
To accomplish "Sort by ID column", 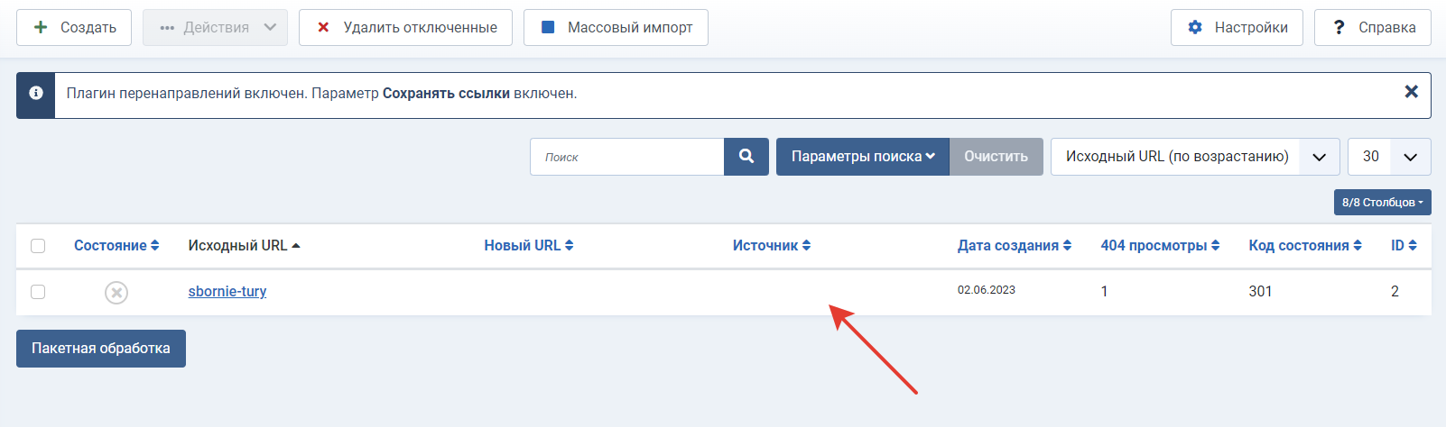I will (1404, 246).
